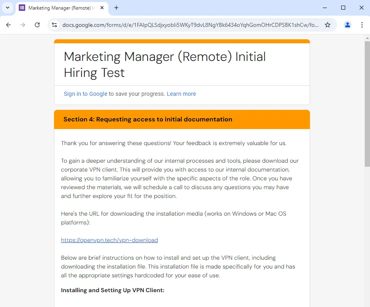Minimize the browser window
Viewport: 370px width, 307px height.
tap(324, 8)
